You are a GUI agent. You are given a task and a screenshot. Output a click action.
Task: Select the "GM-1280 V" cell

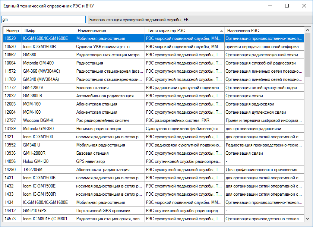click(x=48, y=88)
